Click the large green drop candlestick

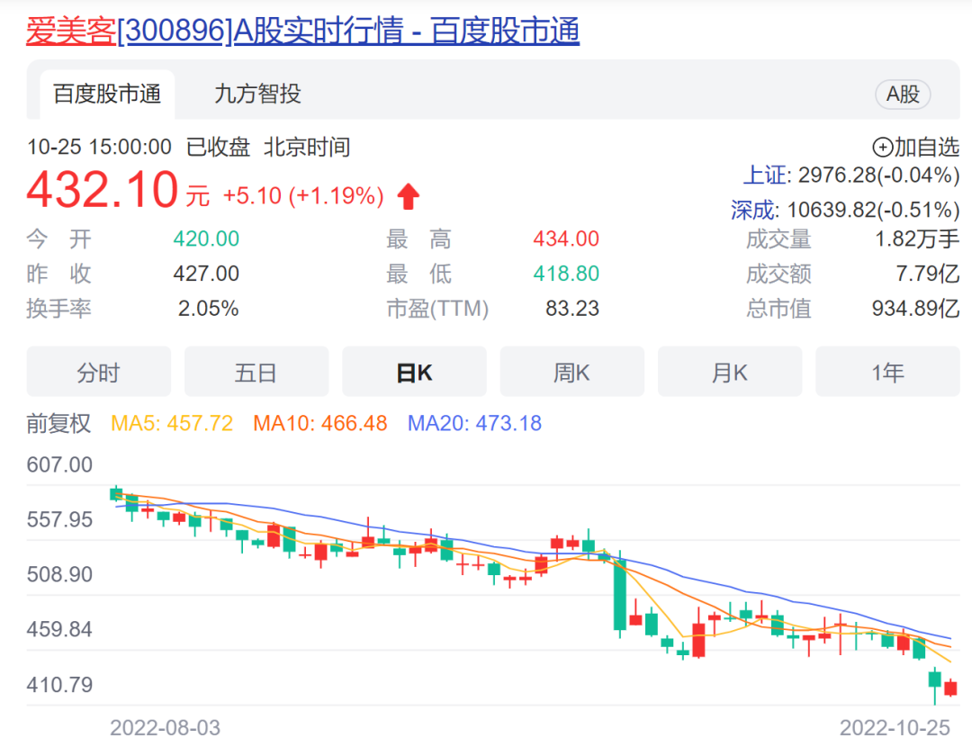(x=619, y=594)
